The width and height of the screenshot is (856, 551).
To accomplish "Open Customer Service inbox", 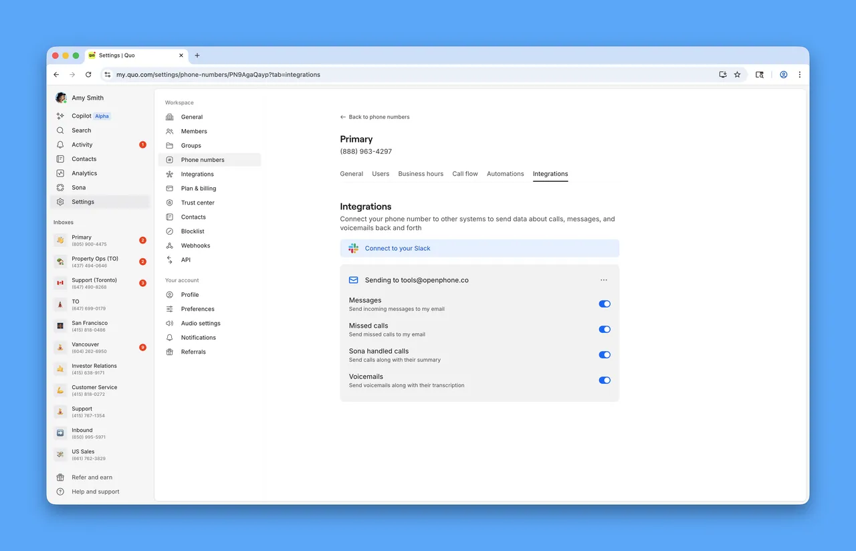I will pyautogui.click(x=100, y=391).
